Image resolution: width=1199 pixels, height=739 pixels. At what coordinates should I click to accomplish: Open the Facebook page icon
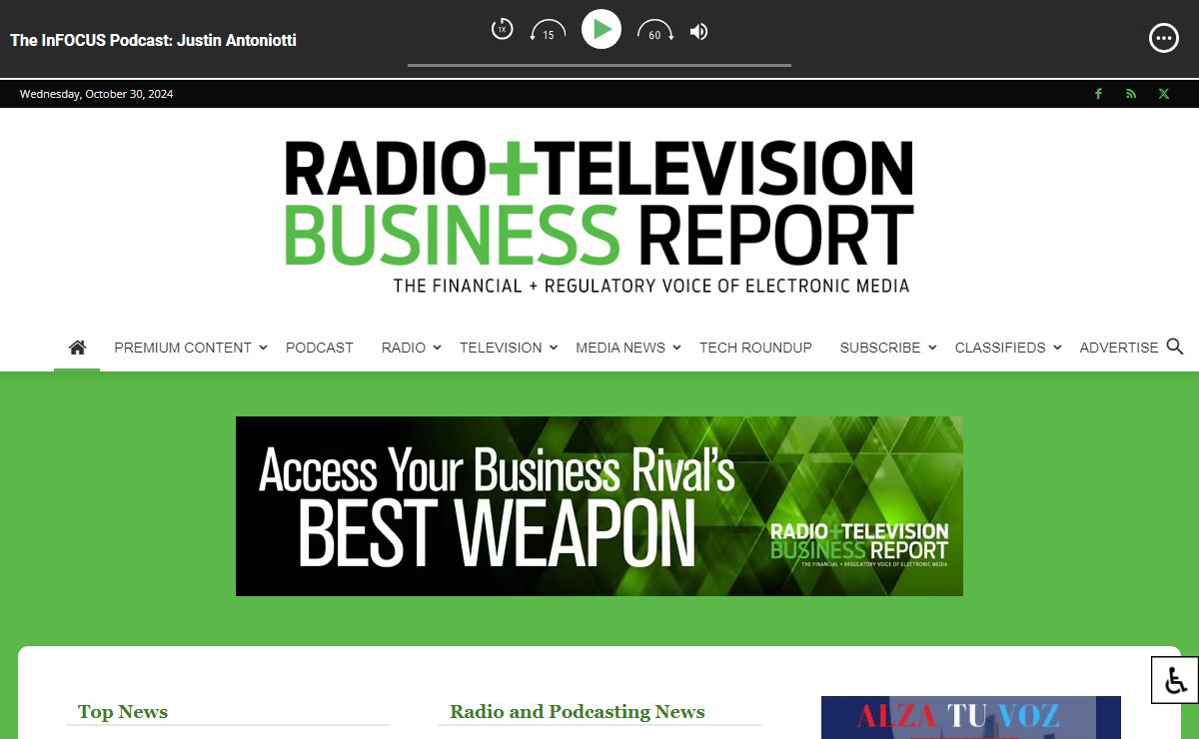click(1098, 94)
